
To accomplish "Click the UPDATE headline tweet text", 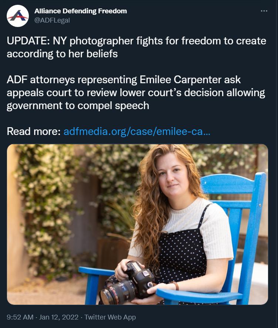I will coord(137,47).
